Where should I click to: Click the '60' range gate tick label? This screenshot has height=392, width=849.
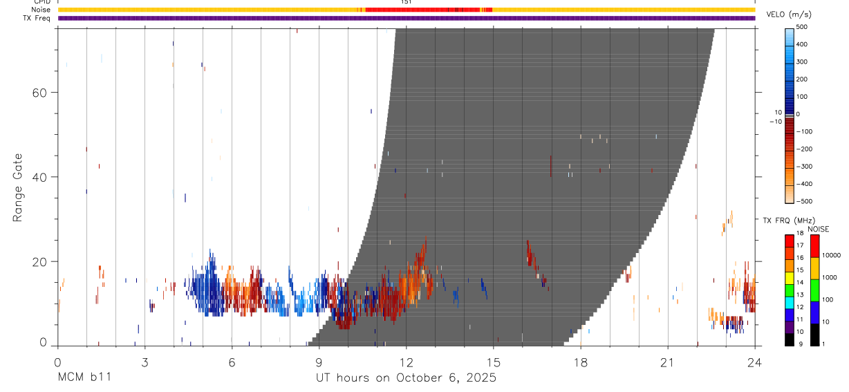pos(39,93)
